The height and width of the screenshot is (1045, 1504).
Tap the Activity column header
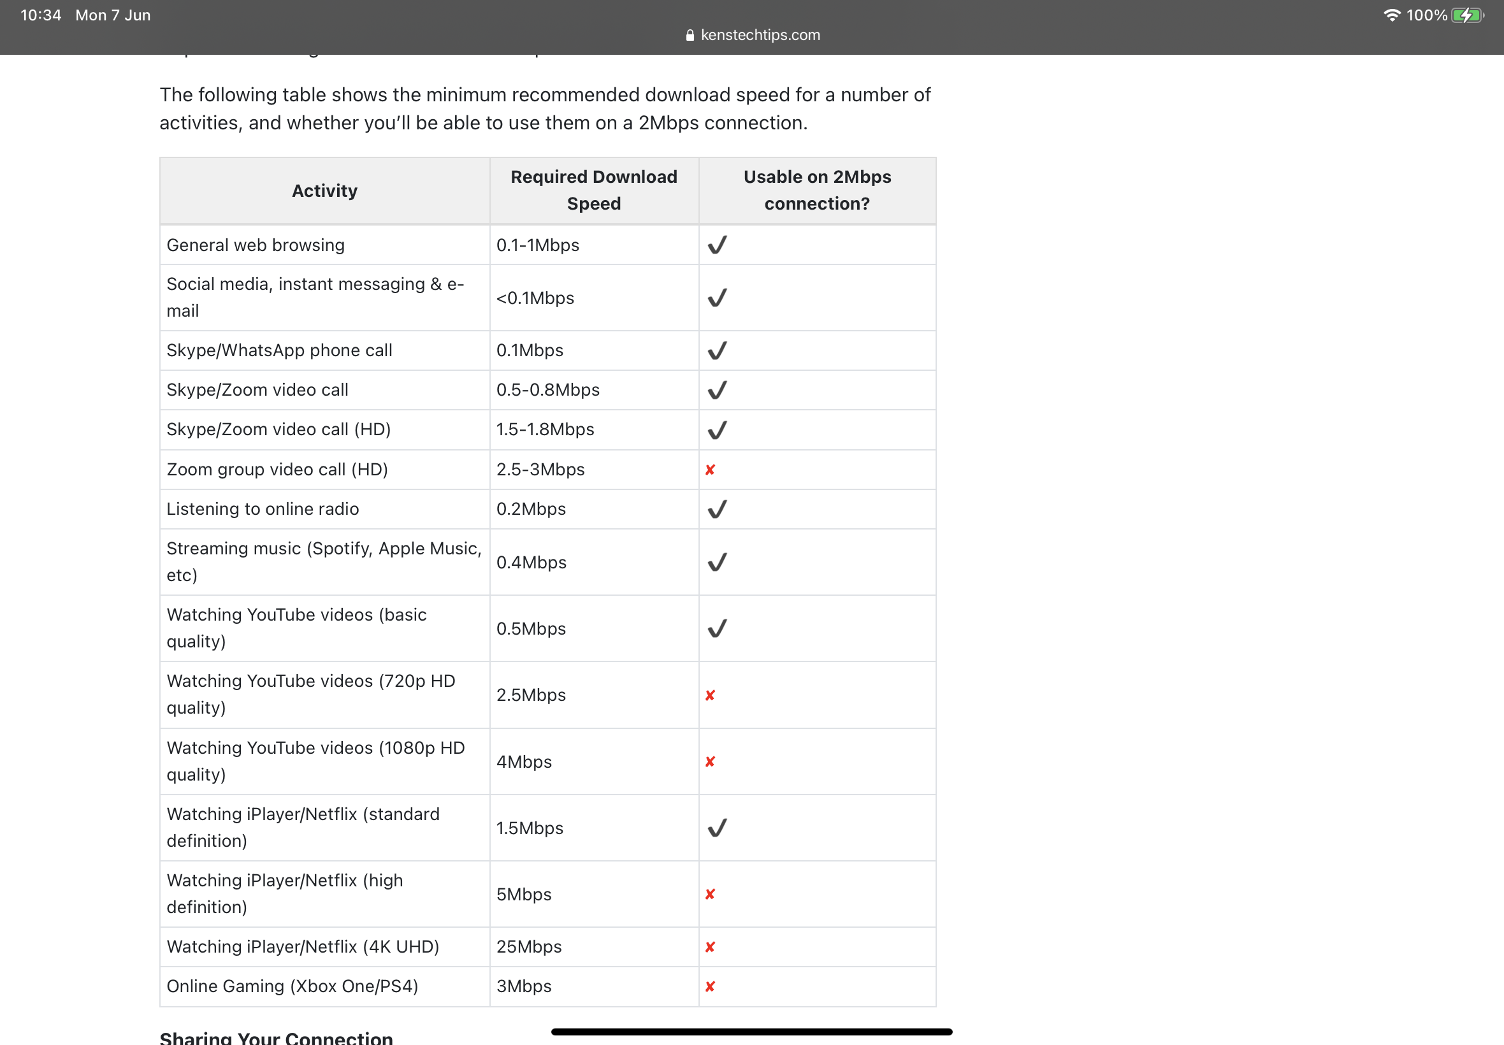(325, 191)
